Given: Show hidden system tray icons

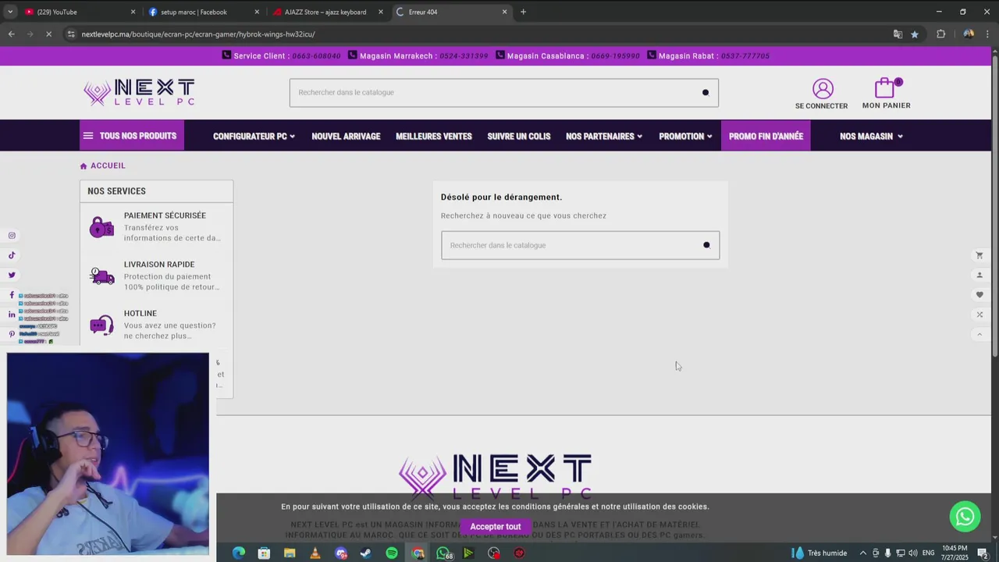Looking at the screenshot, I should pos(863,553).
